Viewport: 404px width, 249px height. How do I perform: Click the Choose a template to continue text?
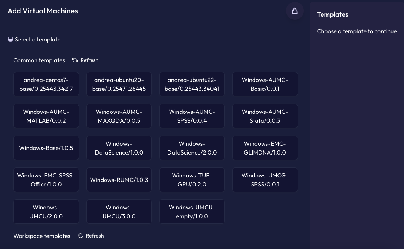[x=357, y=31]
